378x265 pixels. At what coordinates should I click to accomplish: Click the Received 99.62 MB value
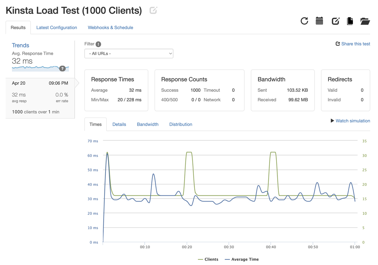coord(298,100)
